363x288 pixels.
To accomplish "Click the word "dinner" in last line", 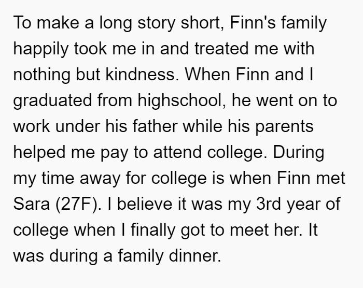I will pos(195,256).
